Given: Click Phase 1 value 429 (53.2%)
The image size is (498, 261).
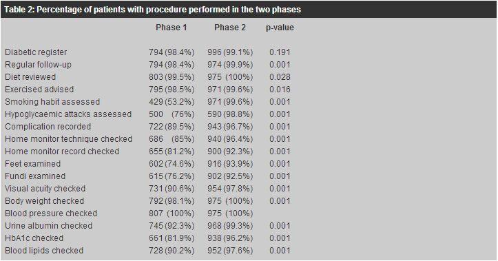Looking at the screenshot, I should (x=172, y=102).
